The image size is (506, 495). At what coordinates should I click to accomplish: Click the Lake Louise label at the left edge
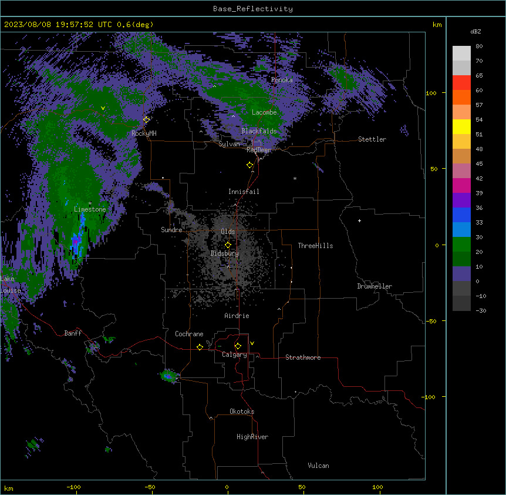[x=11, y=285]
